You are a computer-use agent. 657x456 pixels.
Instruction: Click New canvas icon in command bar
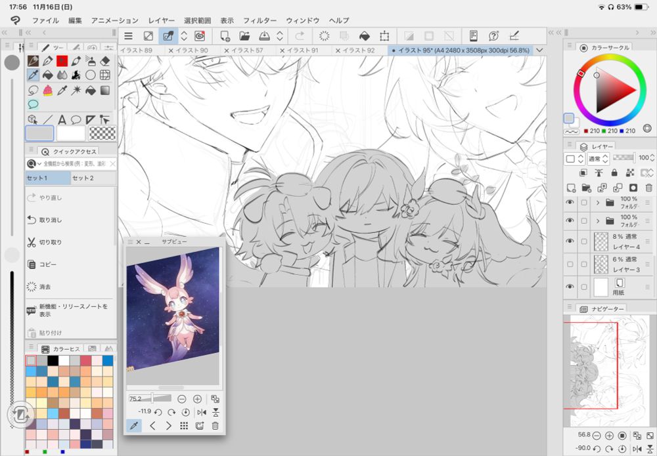click(x=225, y=36)
